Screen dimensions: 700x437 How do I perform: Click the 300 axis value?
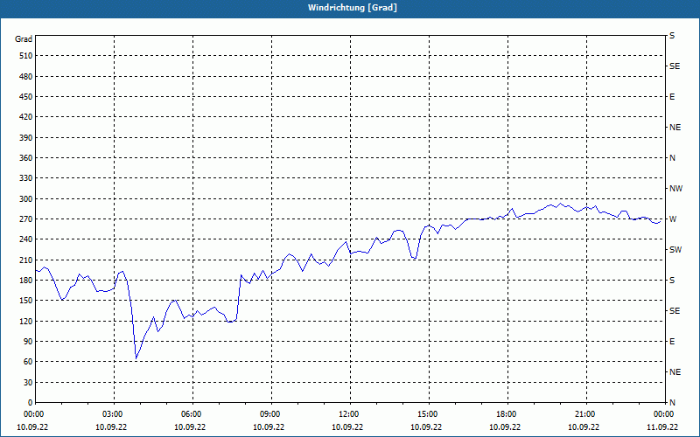pos(26,198)
